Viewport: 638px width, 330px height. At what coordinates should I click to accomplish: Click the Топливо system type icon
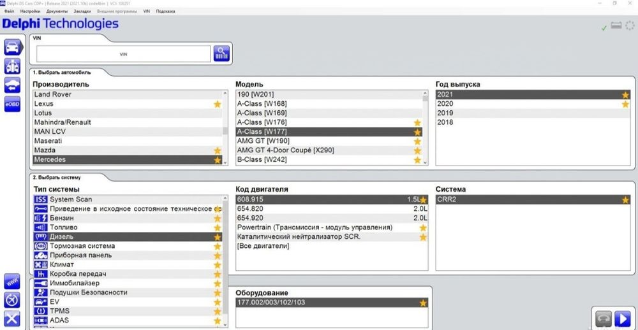40,227
